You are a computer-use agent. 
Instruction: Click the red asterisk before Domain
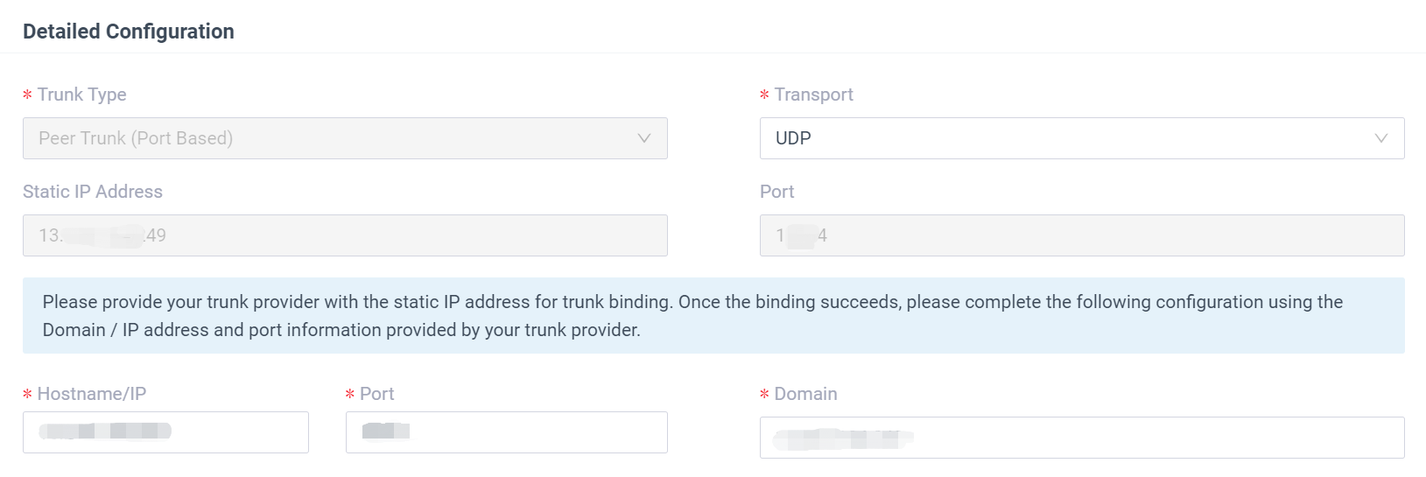click(765, 395)
